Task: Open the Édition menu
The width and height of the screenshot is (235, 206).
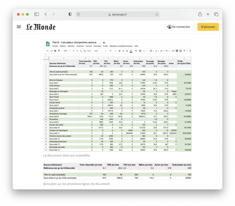Action: [63, 46]
